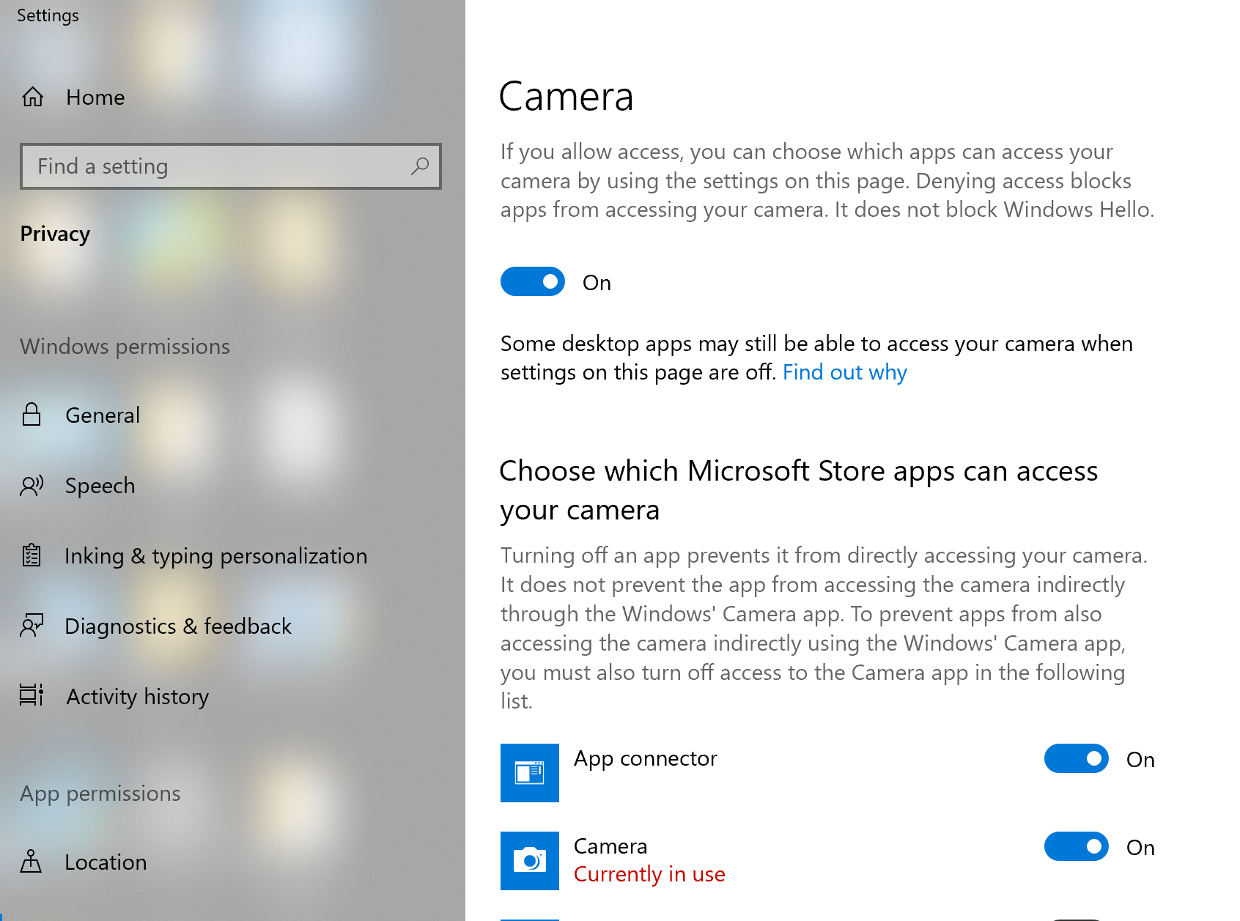
Task: Click the Location pin icon
Action: coord(31,862)
